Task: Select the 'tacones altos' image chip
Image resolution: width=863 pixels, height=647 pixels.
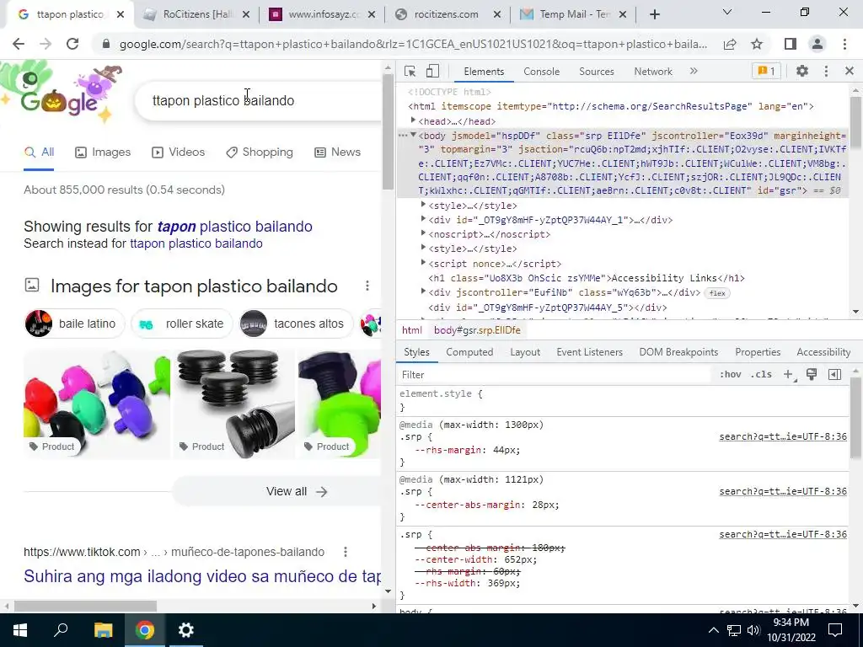Action: pos(296,323)
